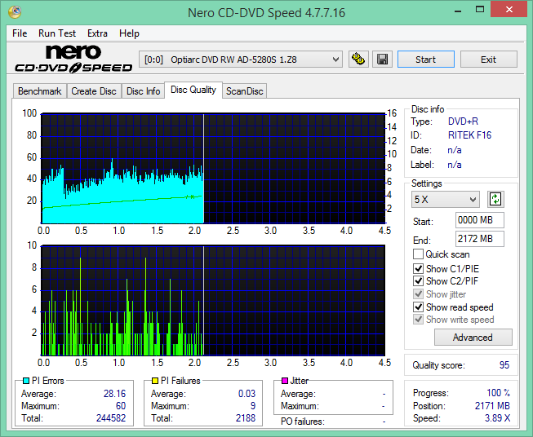Click the Nero CD-DVD Speed logo
The height and width of the screenshot is (437, 533).
(x=73, y=59)
